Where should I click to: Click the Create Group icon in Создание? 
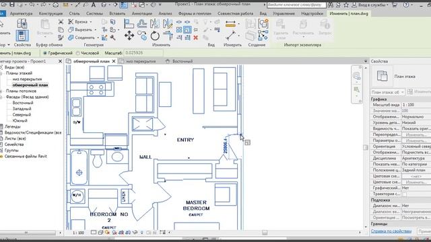263,24
